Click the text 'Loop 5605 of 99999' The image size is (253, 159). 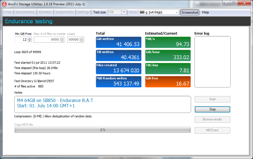(x=27, y=52)
